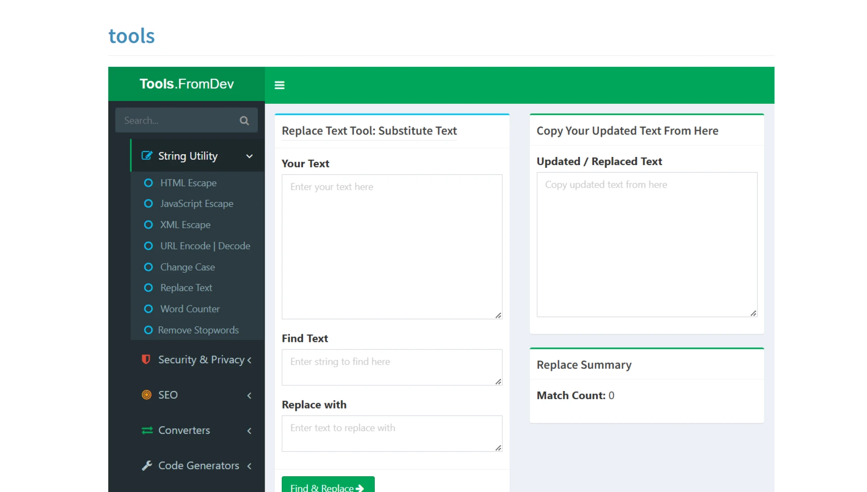Click the SEO bullseye icon
This screenshot has height=492, width=867.
tap(146, 395)
